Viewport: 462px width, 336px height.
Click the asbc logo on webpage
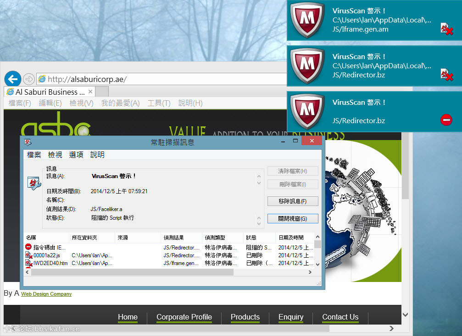click(x=56, y=124)
